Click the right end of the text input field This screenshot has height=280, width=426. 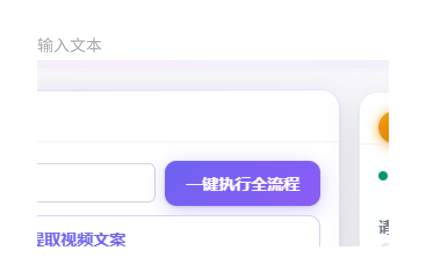[x=147, y=183]
